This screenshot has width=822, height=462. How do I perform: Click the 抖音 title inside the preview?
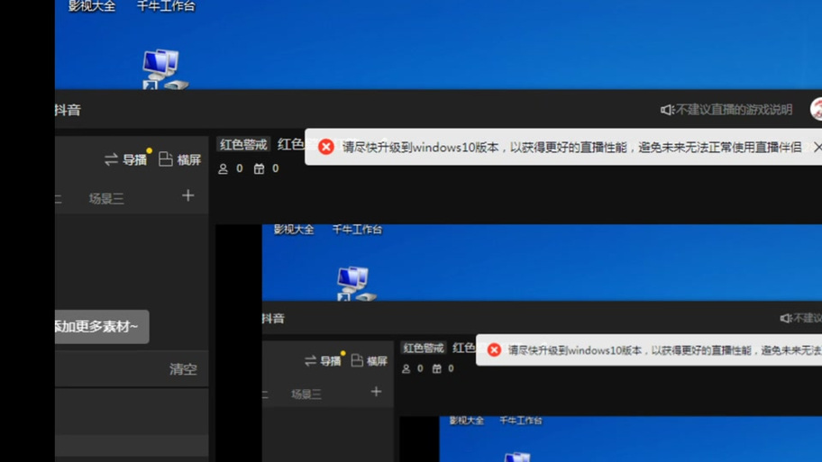click(x=273, y=319)
